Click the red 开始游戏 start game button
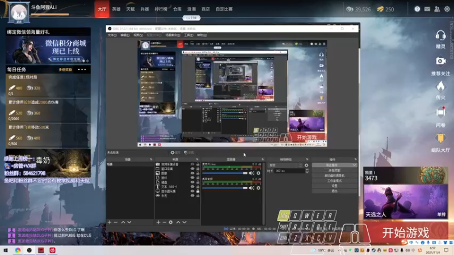454x255 pixels. 406,232
